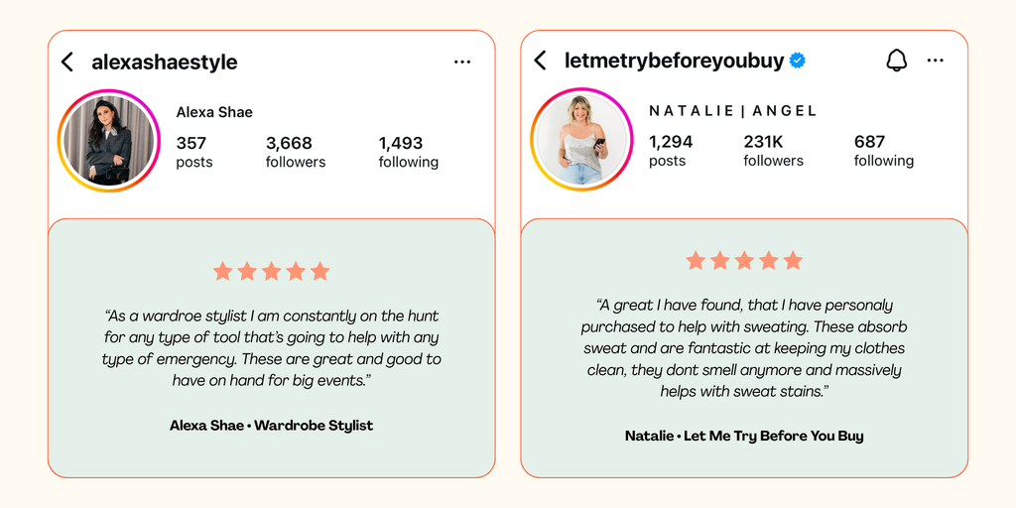This screenshot has width=1016, height=508.
Task: Open three-dot menu on alexashaestyle profile
Action: pyautogui.click(x=462, y=62)
